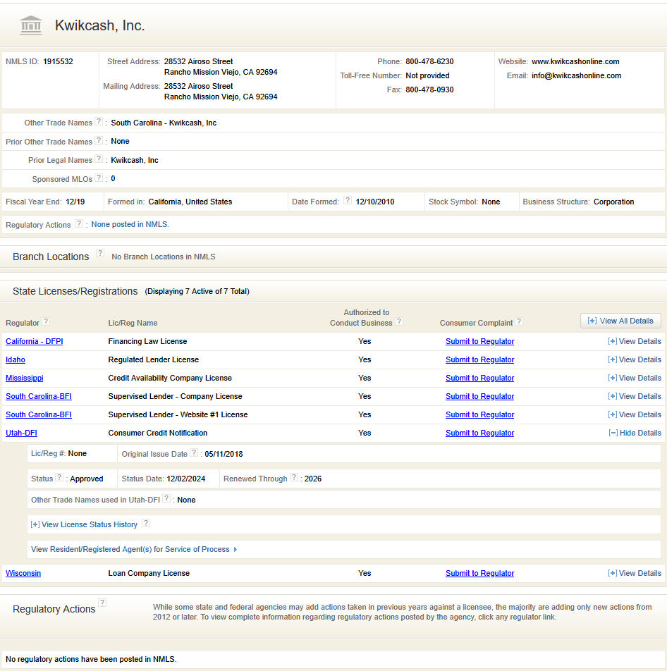This screenshot has height=671, width=667.
Task: Click help icon beside Authorized to Conduct Business
Action: (399, 322)
